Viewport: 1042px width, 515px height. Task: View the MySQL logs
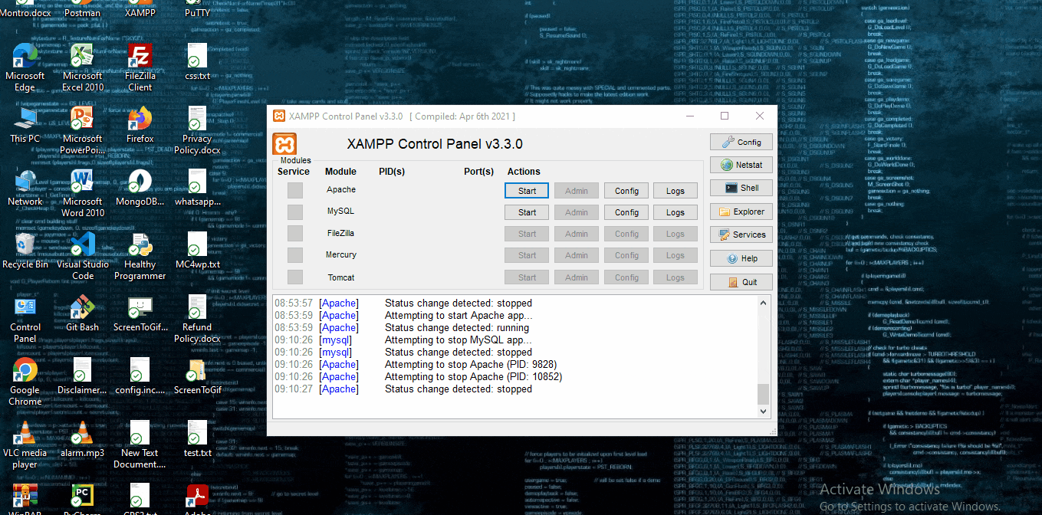pos(675,212)
